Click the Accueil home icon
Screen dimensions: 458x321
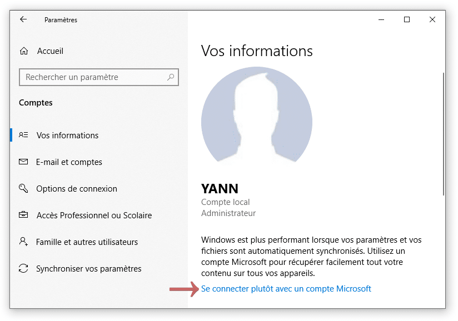click(x=24, y=51)
